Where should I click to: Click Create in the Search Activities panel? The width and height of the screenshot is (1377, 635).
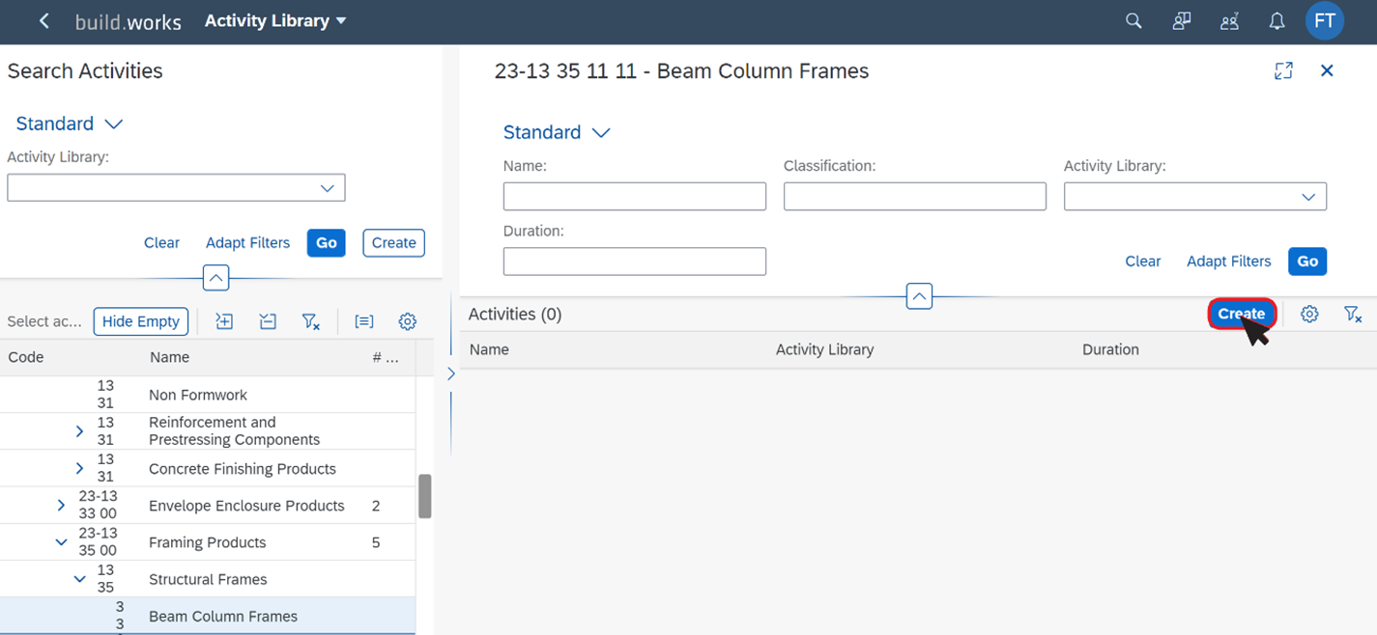pos(394,243)
